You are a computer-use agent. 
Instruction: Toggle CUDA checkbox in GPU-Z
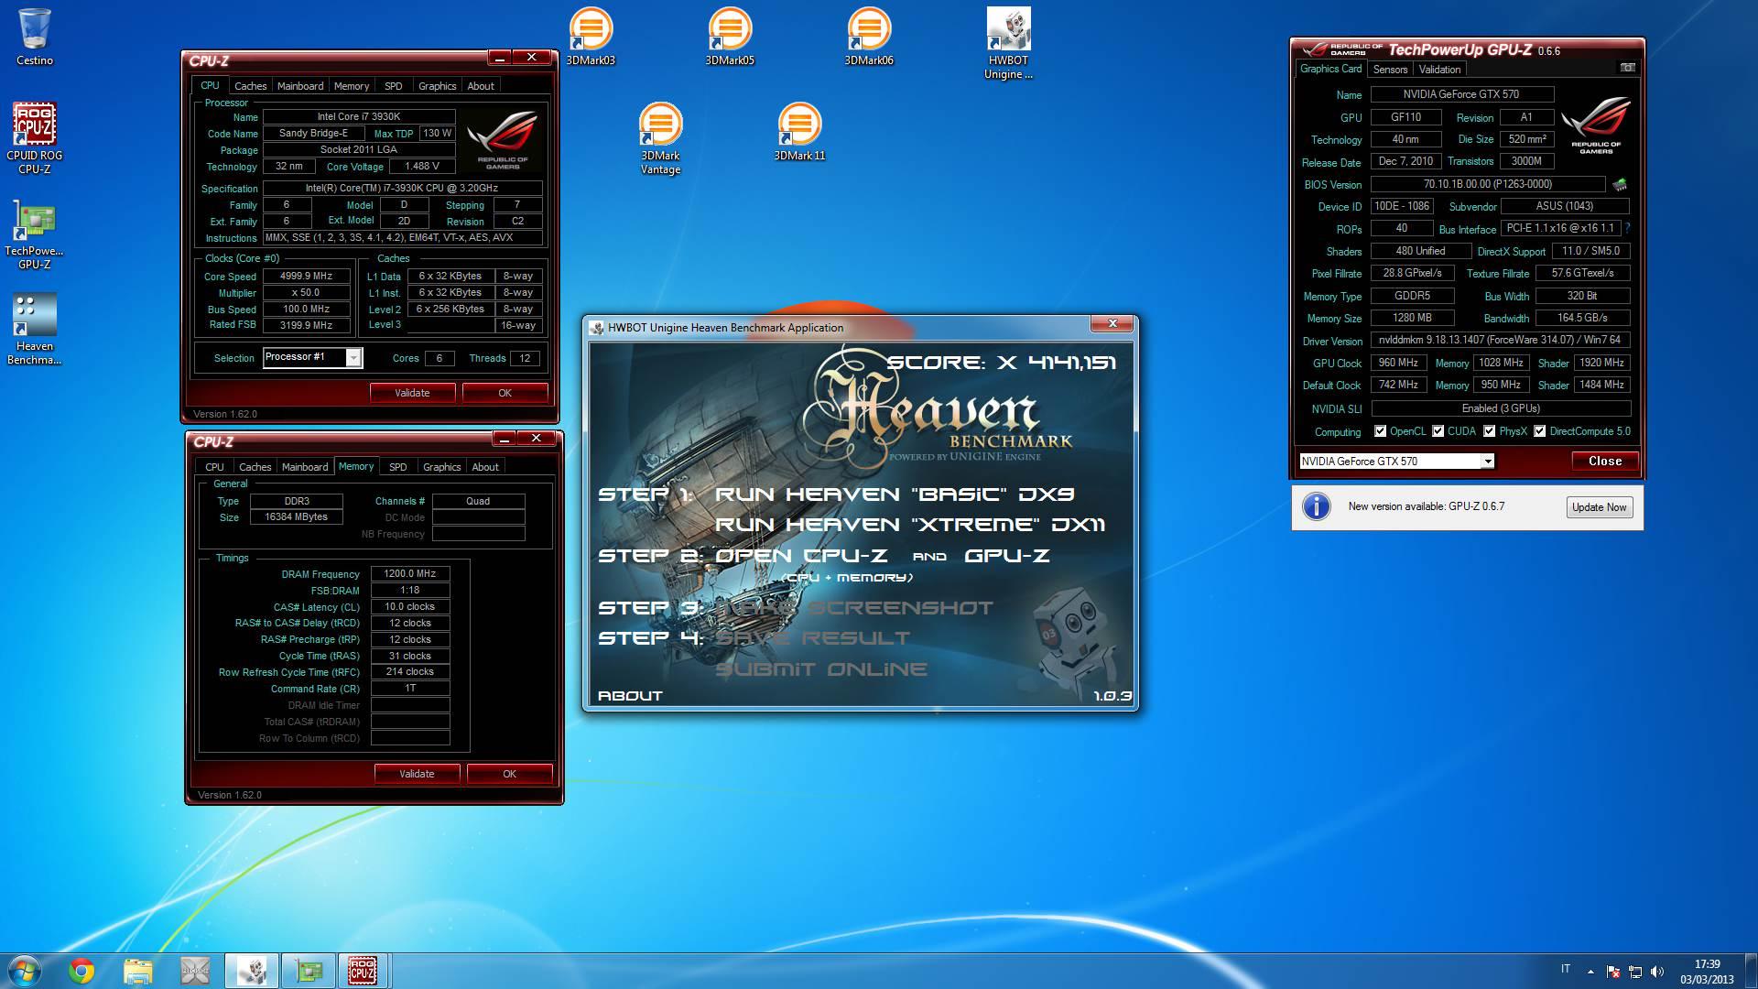tap(1438, 431)
